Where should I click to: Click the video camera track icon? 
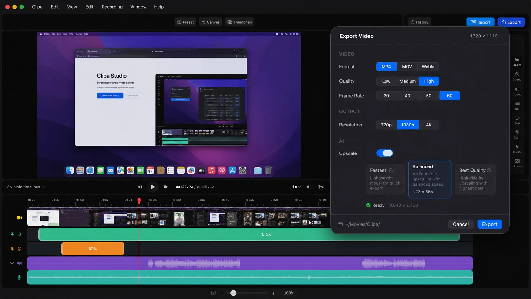tap(19, 218)
